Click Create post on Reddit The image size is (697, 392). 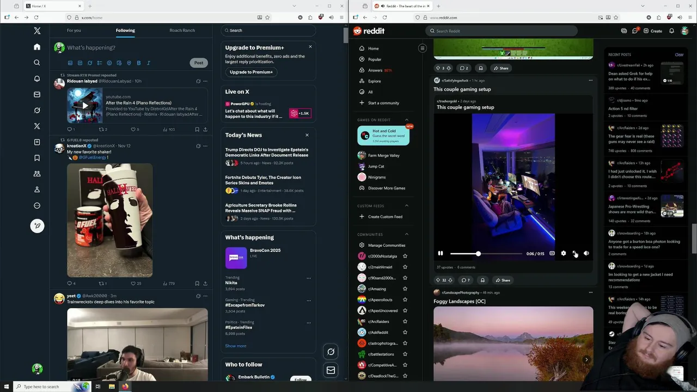tap(652, 31)
